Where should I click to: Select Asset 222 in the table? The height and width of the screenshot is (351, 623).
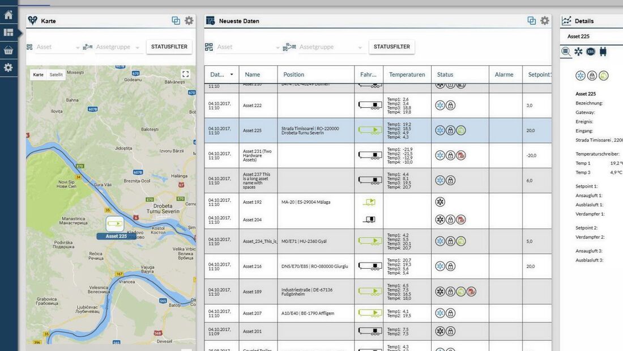tap(252, 105)
